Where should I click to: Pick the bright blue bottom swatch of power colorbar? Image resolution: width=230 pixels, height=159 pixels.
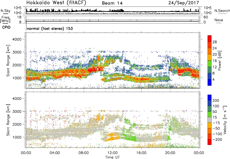point(210,82)
